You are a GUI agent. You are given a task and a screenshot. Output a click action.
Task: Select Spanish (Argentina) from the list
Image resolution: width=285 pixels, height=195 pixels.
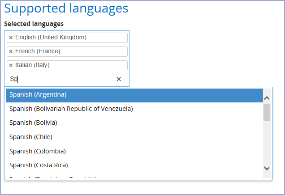tap(38, 95)
